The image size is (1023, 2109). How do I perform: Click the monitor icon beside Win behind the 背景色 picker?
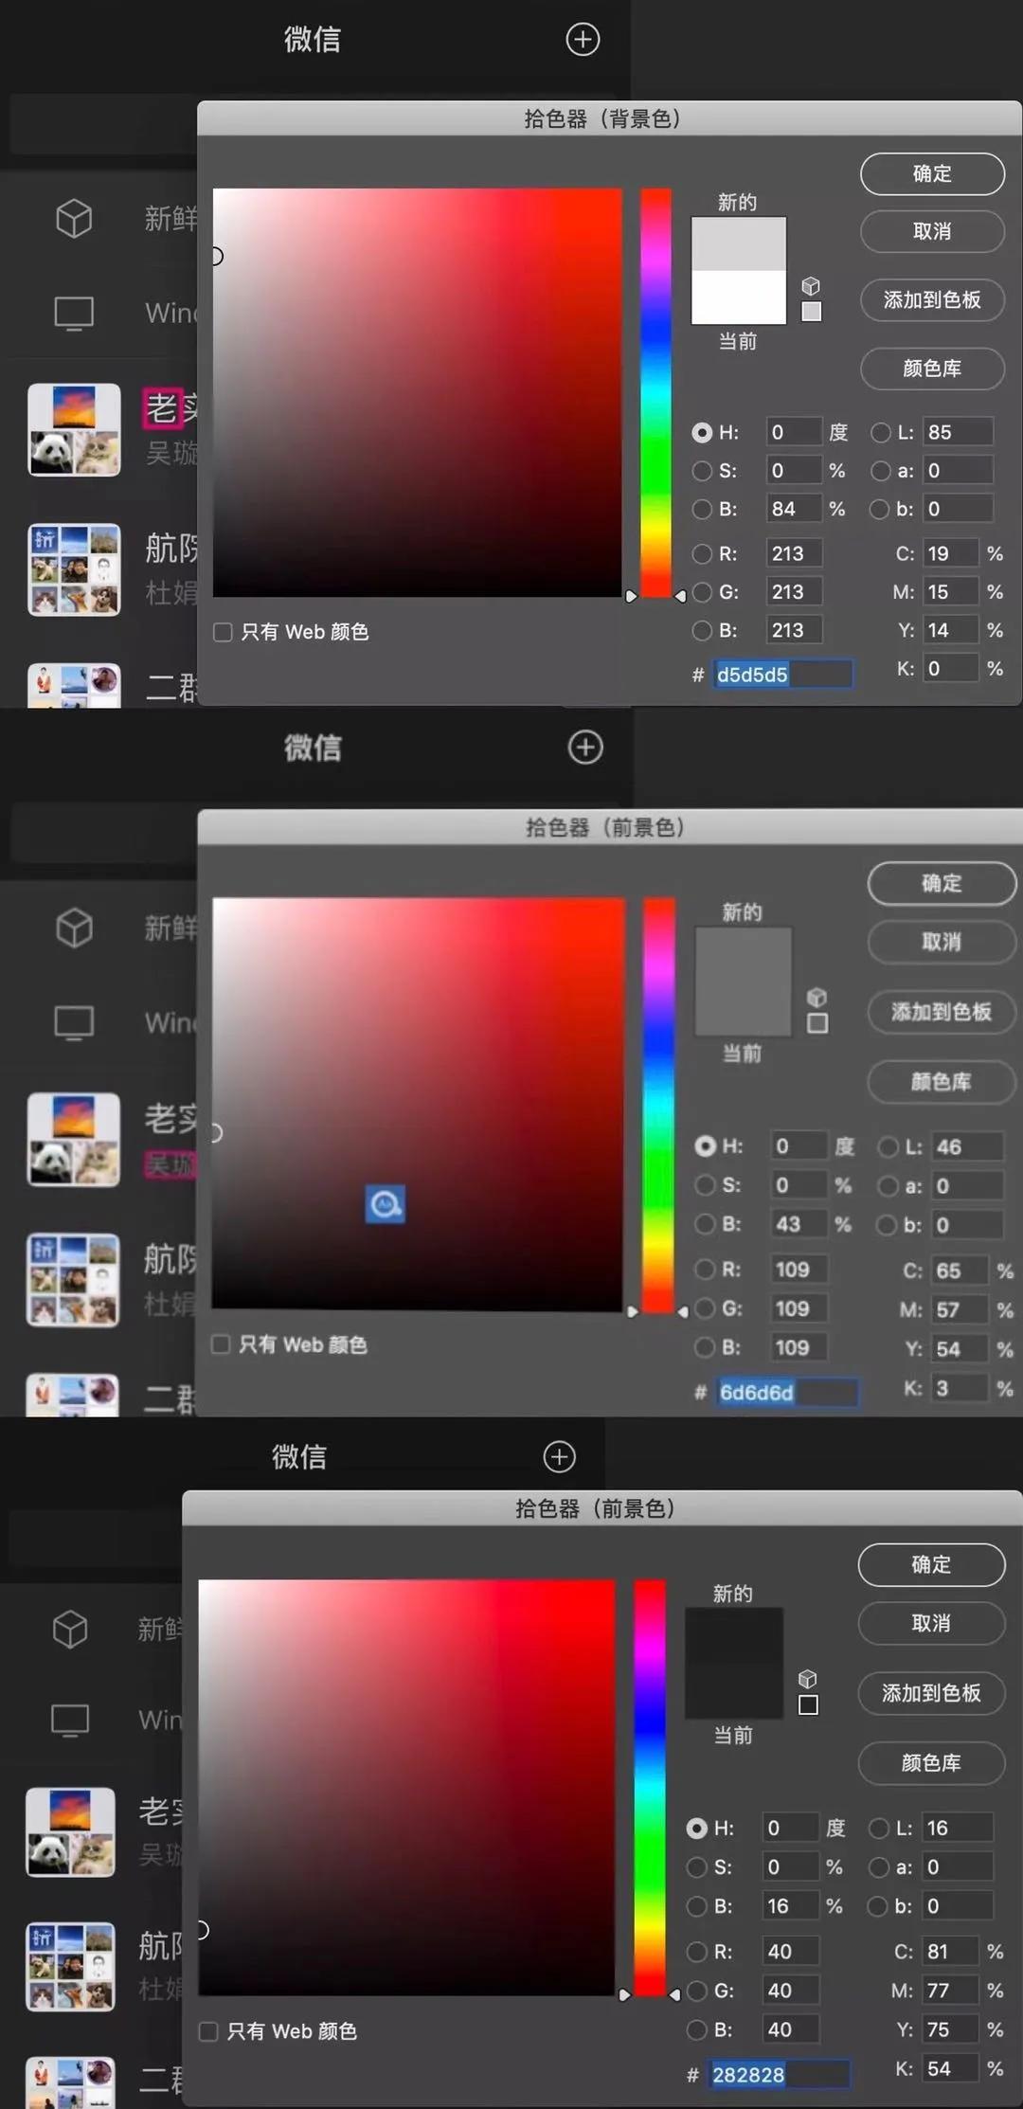(74, 313)
